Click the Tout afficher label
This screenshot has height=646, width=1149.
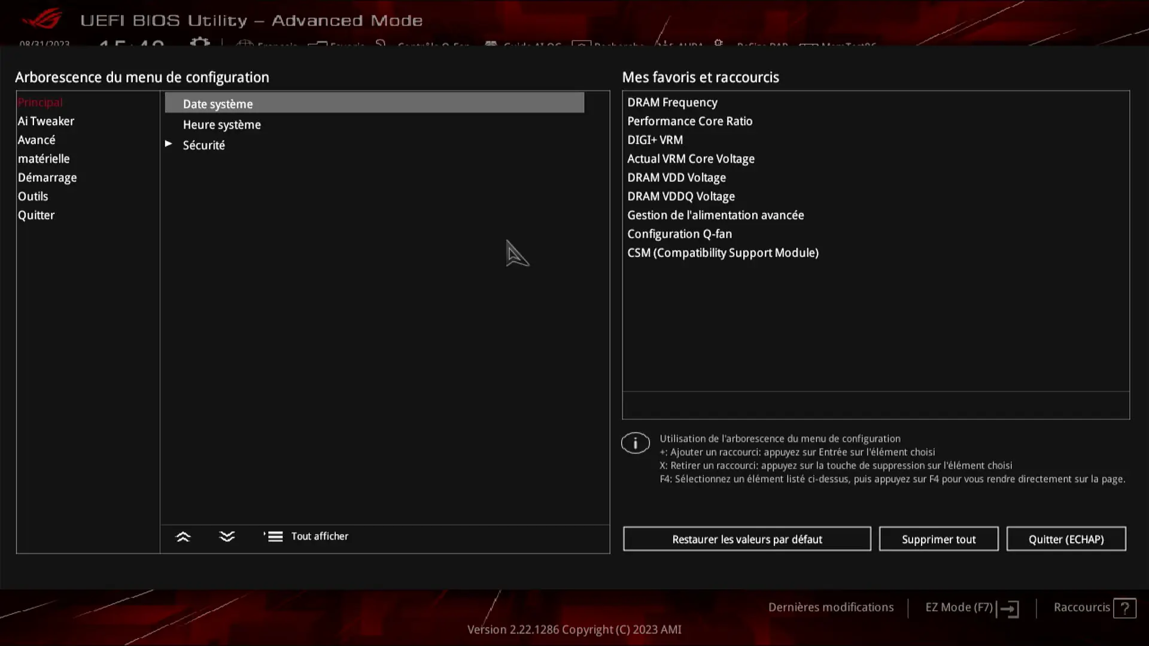point(320,537)
